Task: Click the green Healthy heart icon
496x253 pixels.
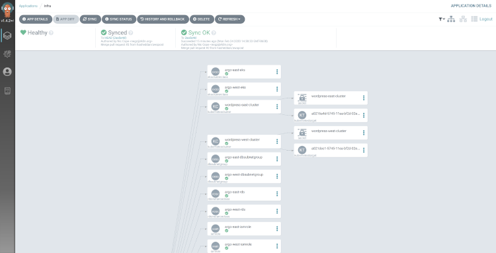Action: 23,32
